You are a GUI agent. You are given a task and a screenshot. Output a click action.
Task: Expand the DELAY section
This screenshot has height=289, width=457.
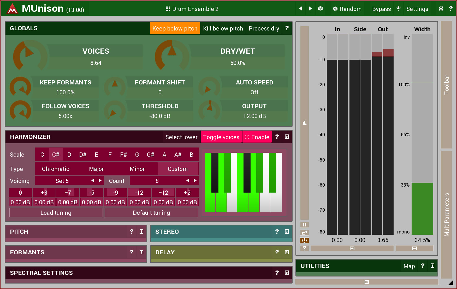[x=287, y=252]
